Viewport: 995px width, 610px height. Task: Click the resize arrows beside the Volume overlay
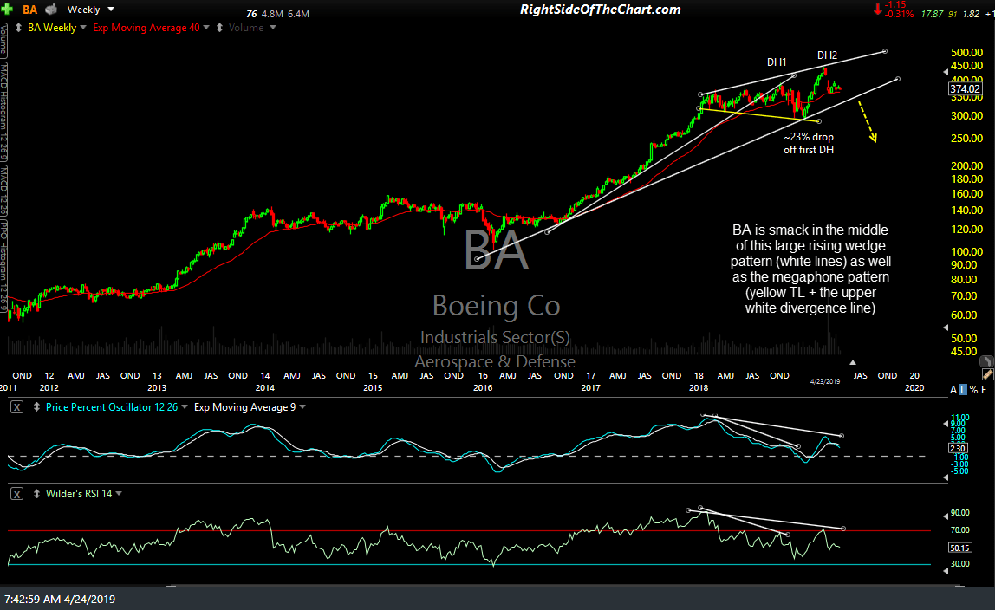(221, 27)
